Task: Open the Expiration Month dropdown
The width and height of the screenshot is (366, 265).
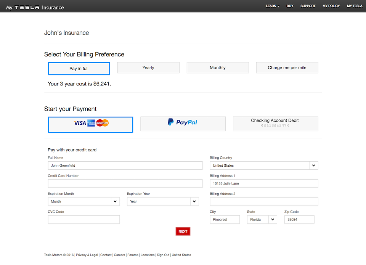Action: (83, 201)
